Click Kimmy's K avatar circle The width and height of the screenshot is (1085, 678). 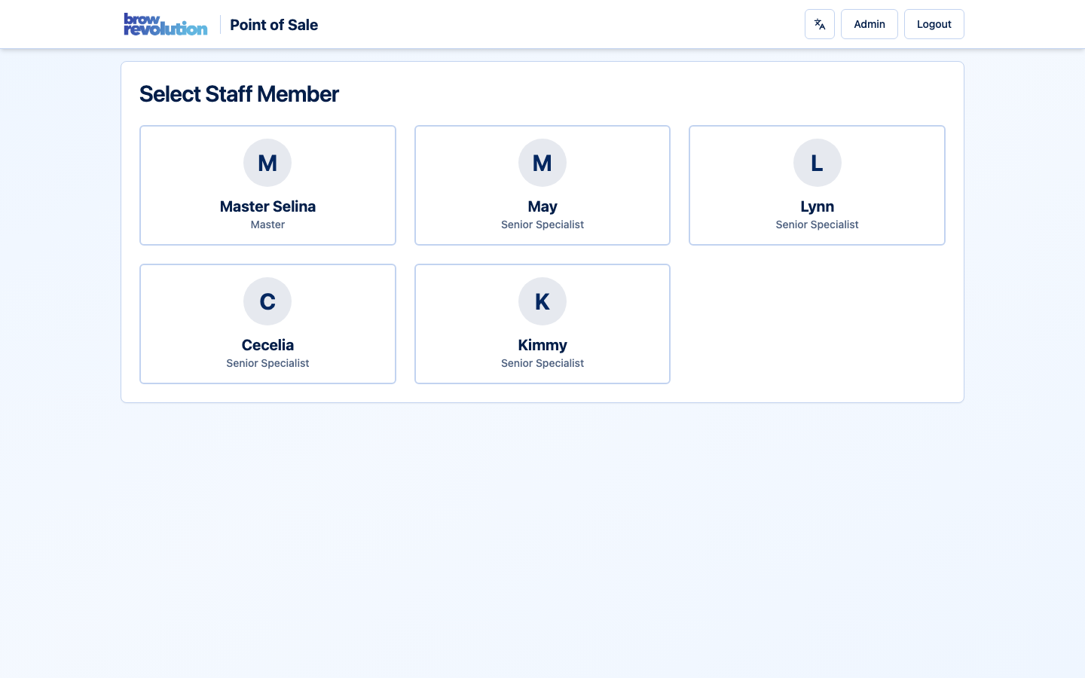pos(542,301)
